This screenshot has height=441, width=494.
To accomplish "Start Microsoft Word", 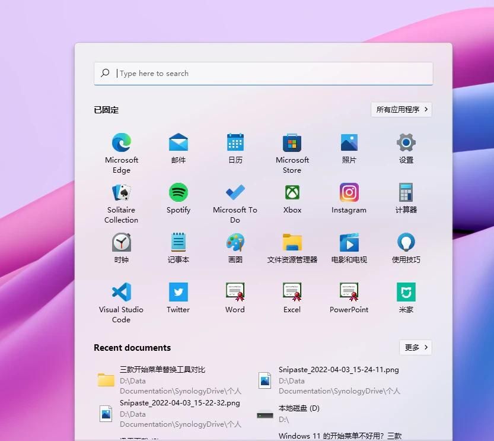I will click(x=235, y=293).
